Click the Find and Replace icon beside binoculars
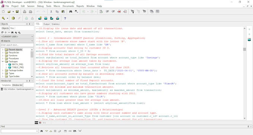The width and height of the screenshot is (253, 135). coord(76,12)
